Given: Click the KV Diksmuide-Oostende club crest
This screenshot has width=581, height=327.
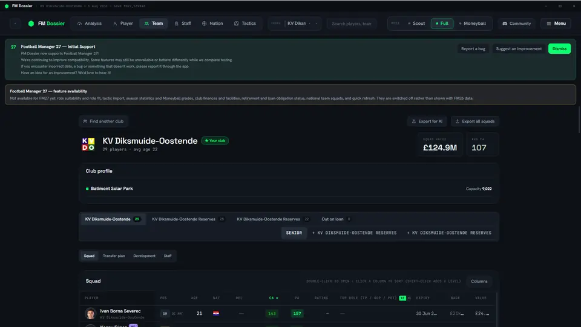Looking at the screenshot, I should click(x=88, y=144).
